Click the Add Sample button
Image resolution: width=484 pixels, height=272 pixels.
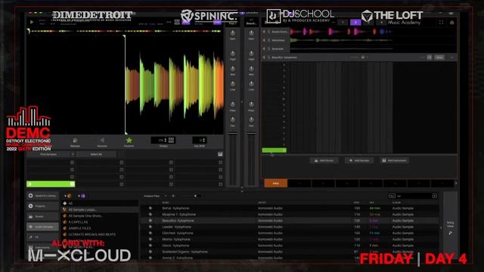359,160
